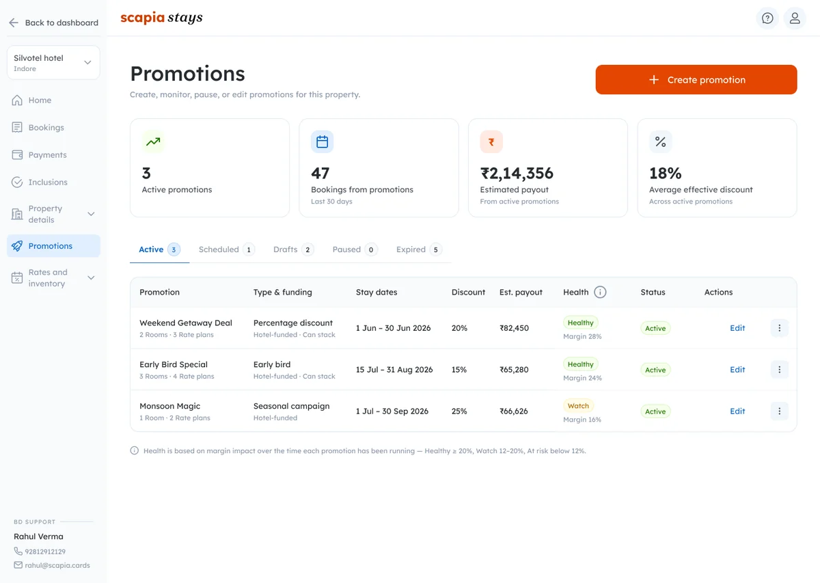Click the 47 Bookings from promotions figure
This screenshot has width=820, height=583.
[x=320, y=174]
